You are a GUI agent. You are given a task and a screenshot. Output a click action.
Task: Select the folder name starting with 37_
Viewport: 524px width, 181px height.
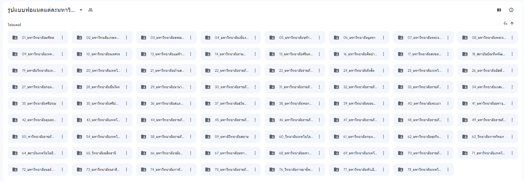coord(231,103)
